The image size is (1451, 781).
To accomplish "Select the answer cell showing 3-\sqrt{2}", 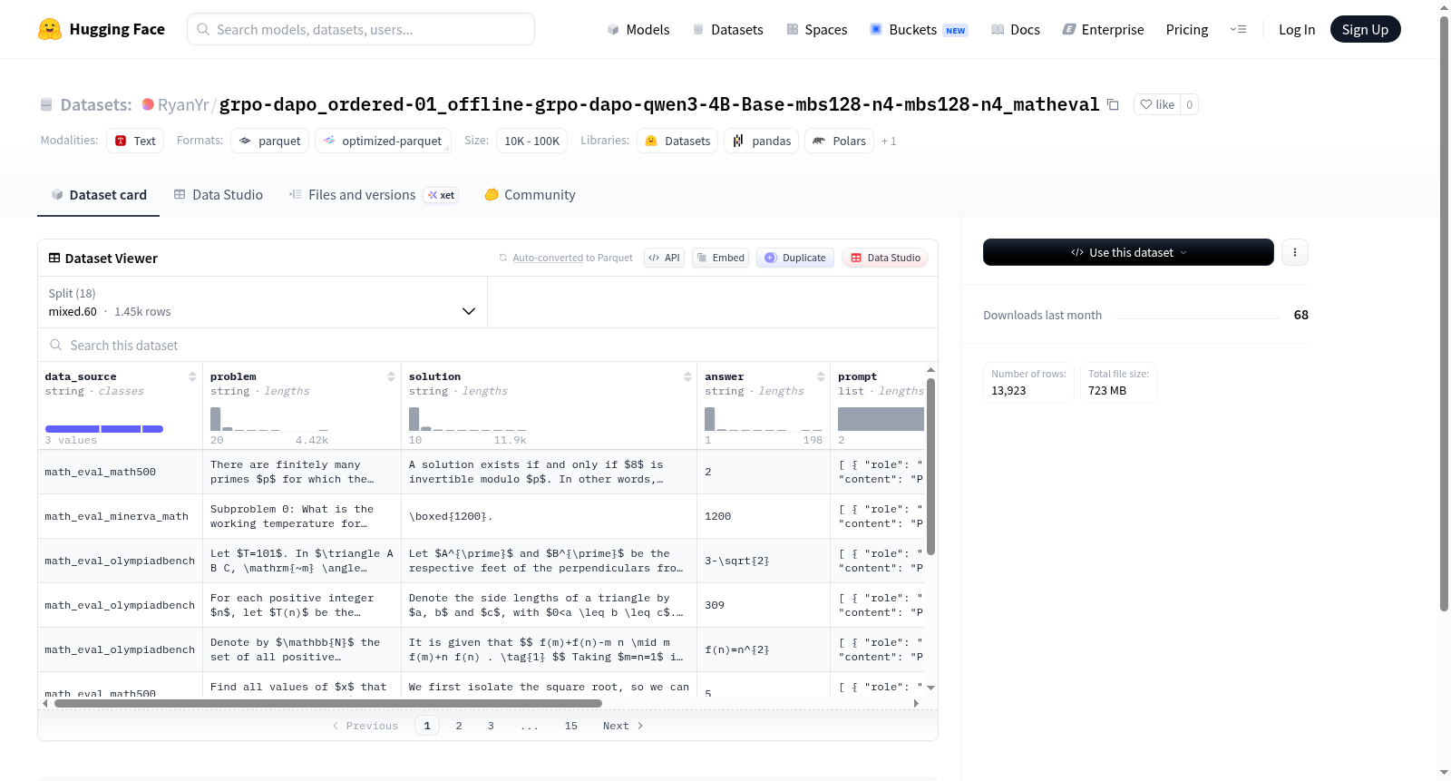I will [764, 561].
